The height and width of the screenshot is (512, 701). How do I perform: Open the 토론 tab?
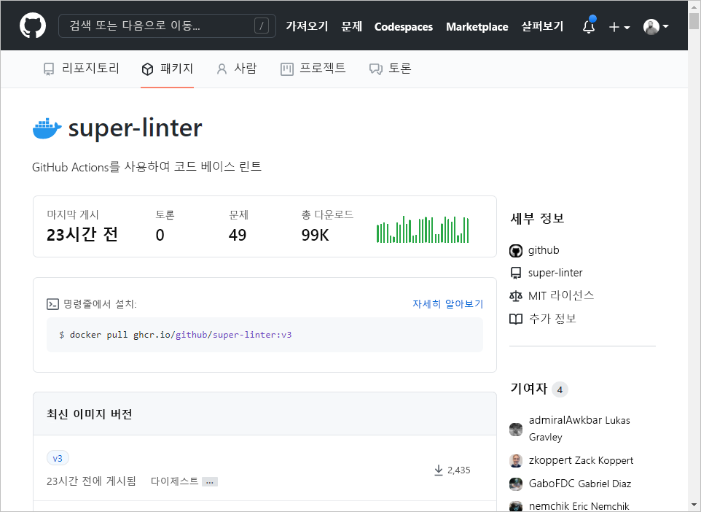391,68
